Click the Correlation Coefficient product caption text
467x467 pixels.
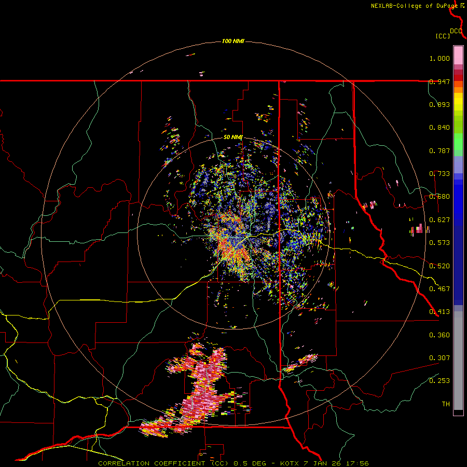[x=233, y=463]
